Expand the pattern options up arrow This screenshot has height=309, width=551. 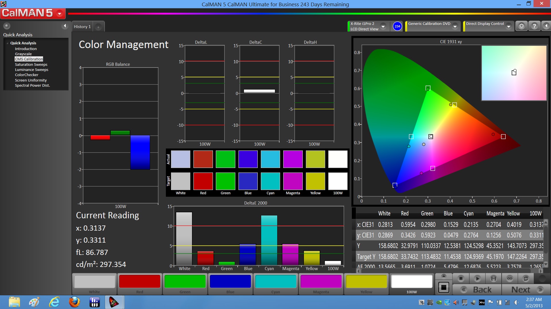click(444, 276)
